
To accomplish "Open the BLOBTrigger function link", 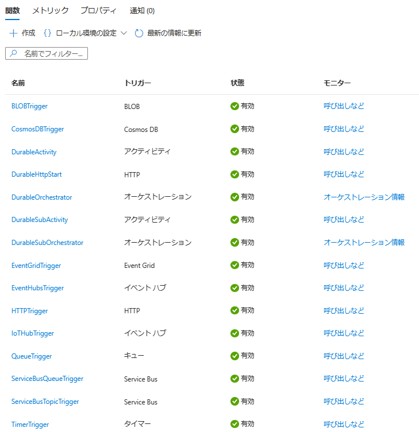I will click(29, 106).
